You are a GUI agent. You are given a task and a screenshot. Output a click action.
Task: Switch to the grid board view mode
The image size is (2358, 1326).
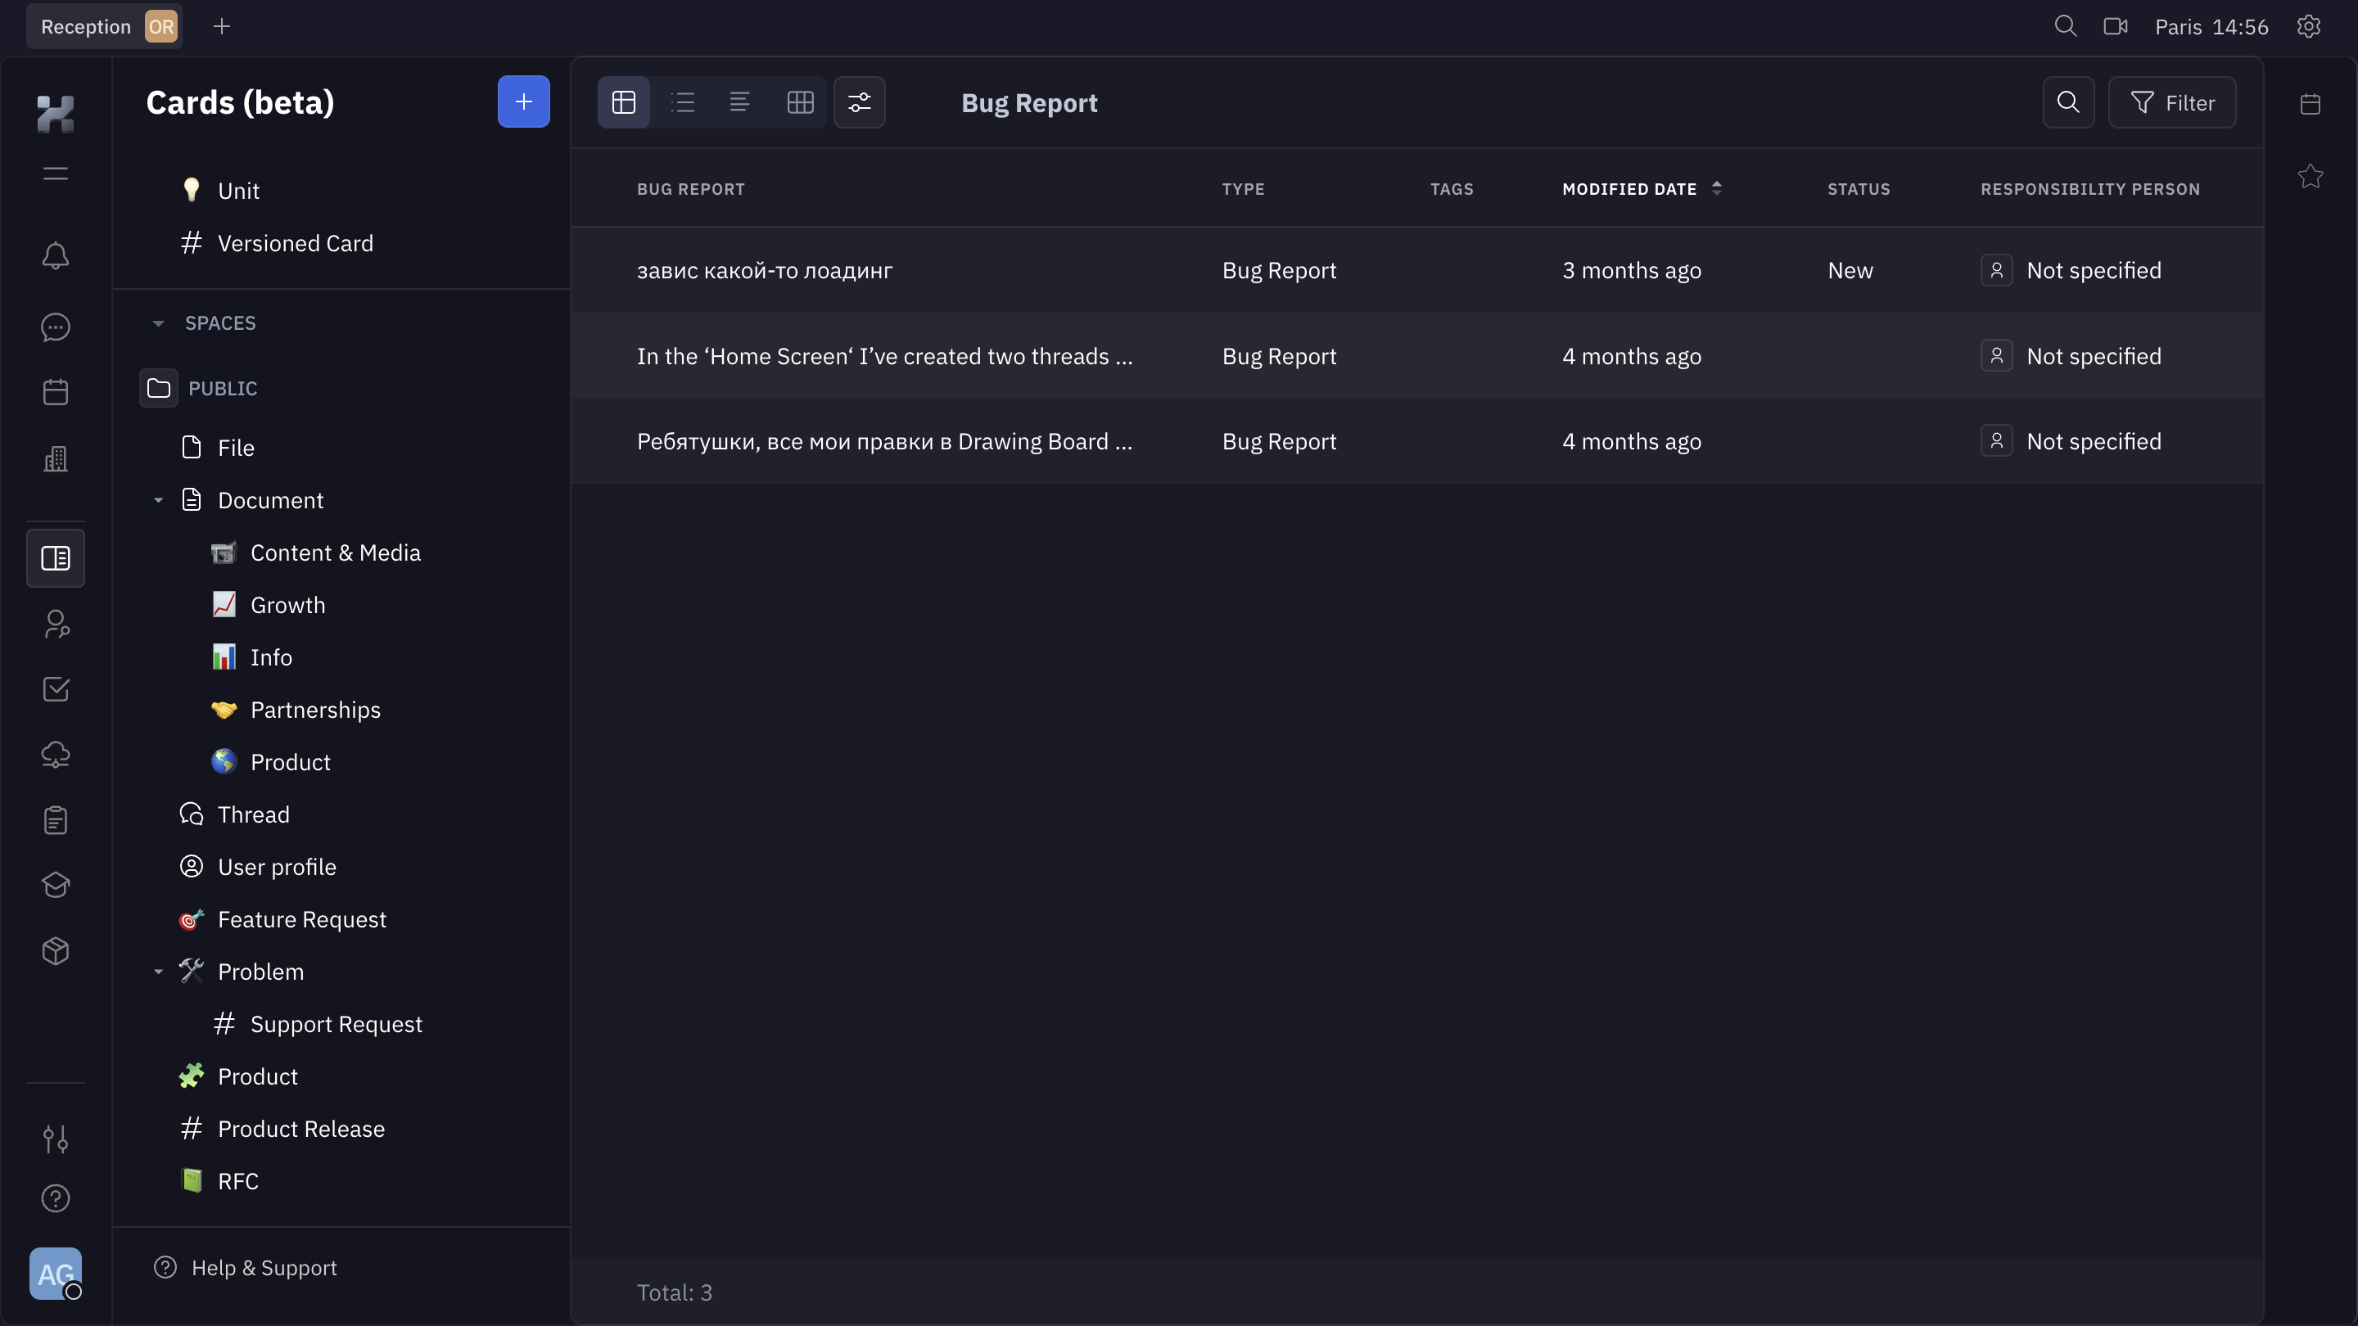pos(800,102)
